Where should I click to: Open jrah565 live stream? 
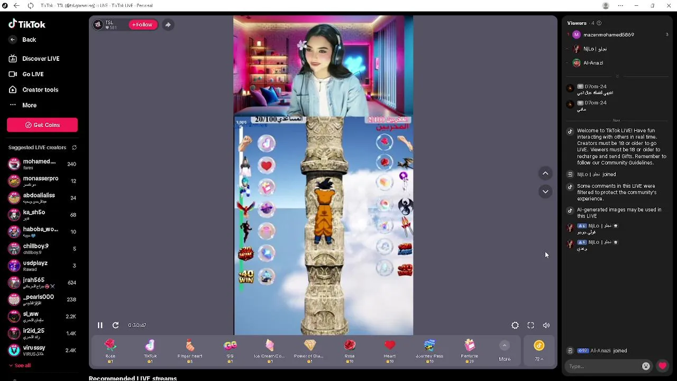[x=42, y=283]
